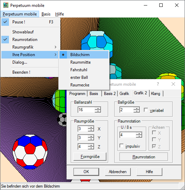Enable the variabel checkbox

[x=146, y=110]
